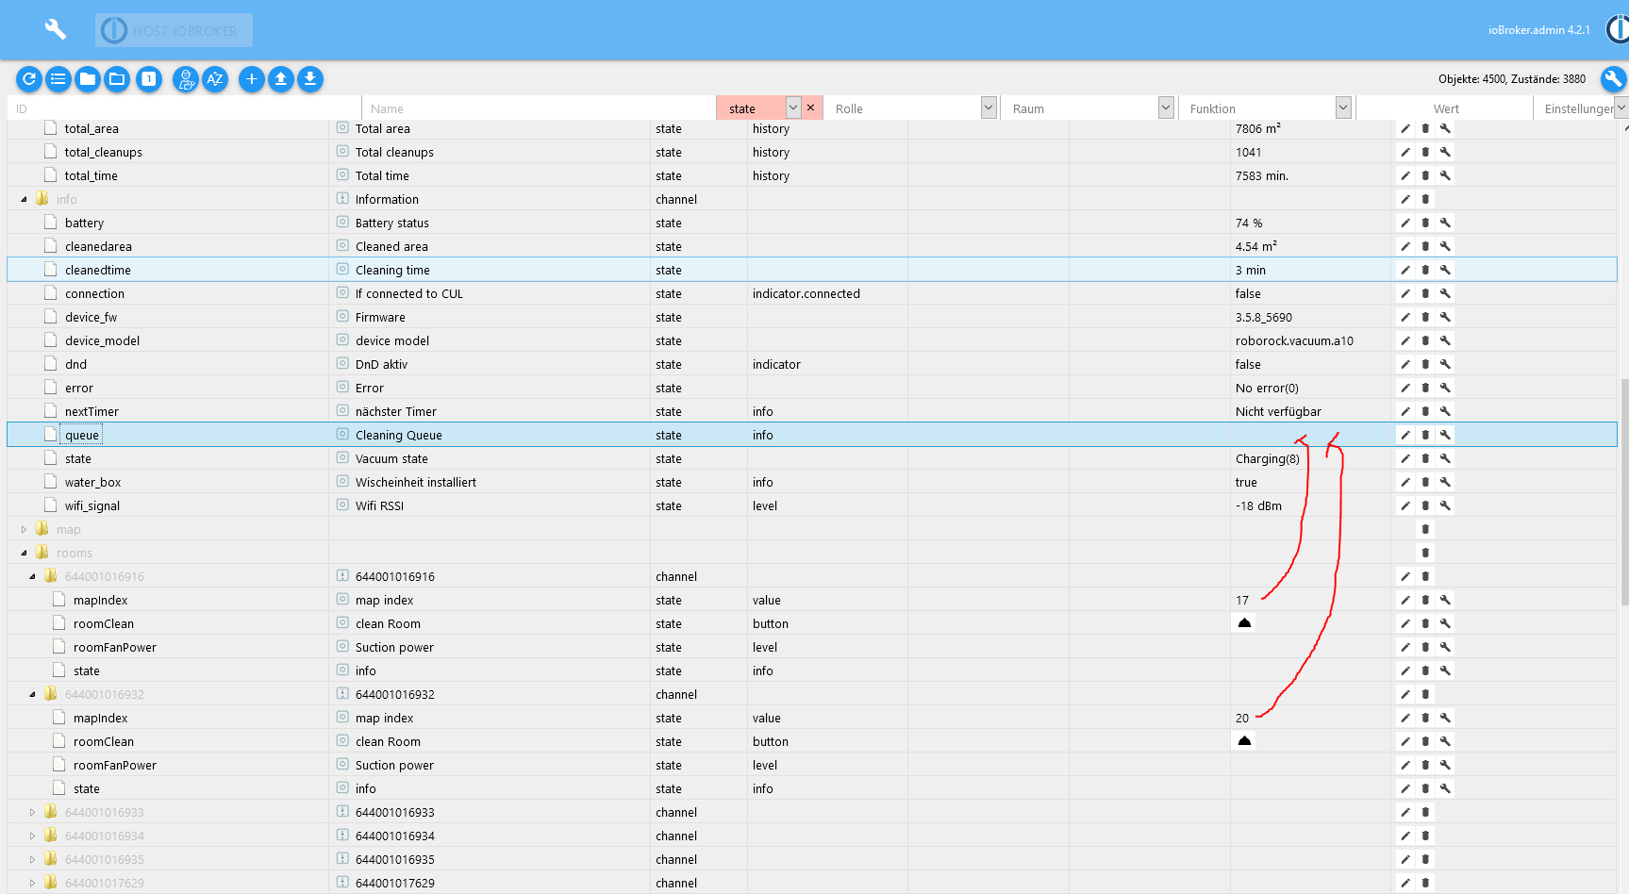This screenshot has height=894, width=1629.
Task: Edit the cleanedtime object
Action: point(1405,270)
